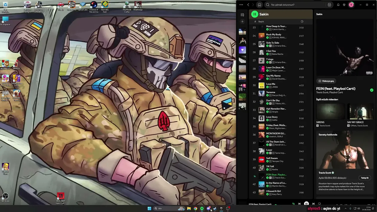Open artist link Temper City
The width and height of the screenshot is (377, 212).
pos(278,161)
